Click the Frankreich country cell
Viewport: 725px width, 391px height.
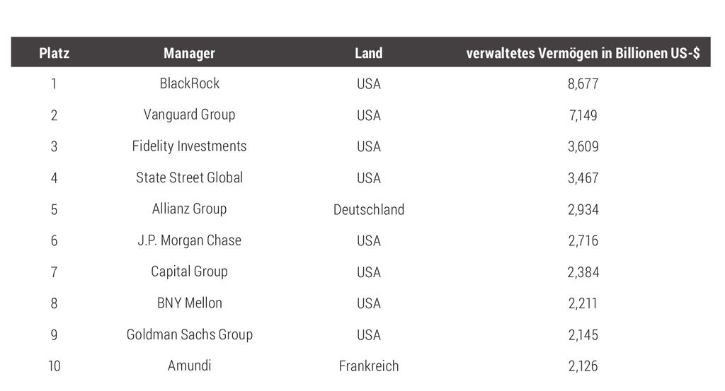point(368,366)
